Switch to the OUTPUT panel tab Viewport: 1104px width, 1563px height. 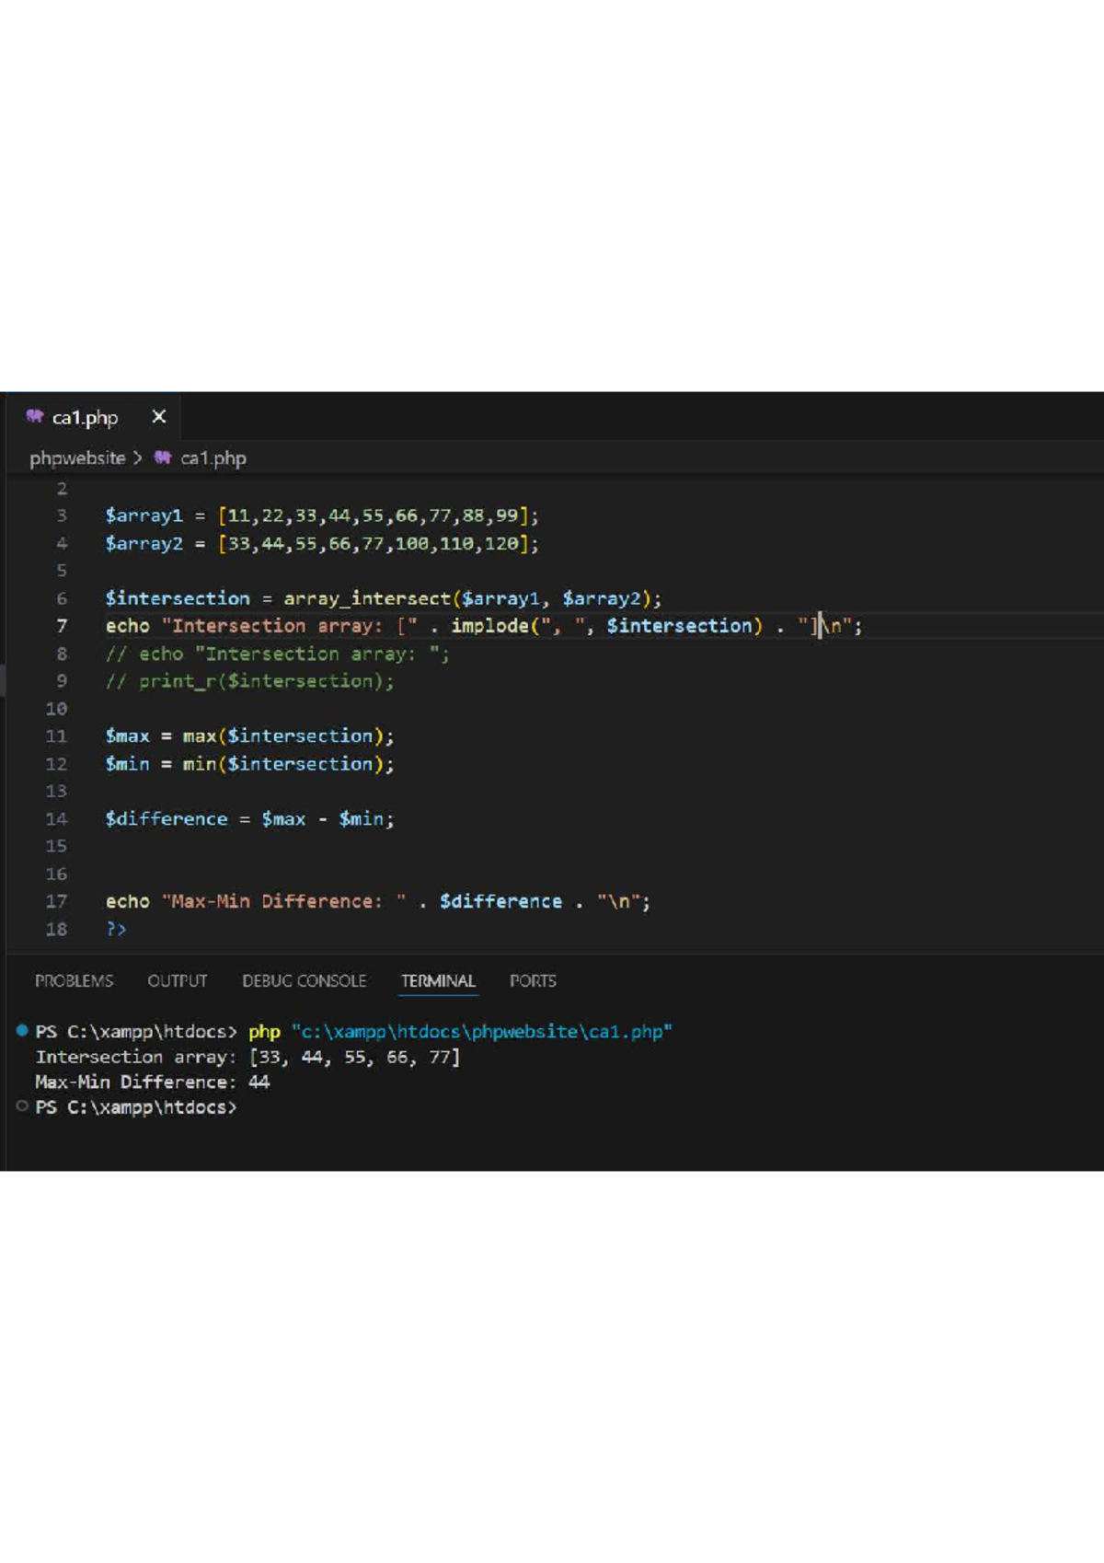tap(177, 980)
